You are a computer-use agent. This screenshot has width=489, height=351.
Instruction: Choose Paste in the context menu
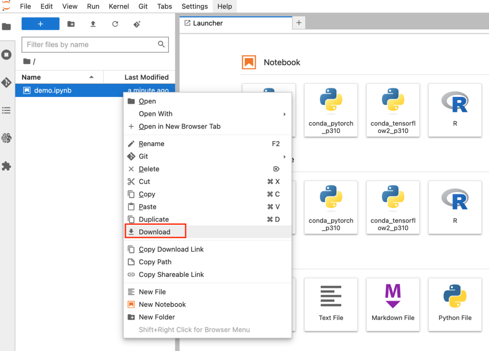208,207
